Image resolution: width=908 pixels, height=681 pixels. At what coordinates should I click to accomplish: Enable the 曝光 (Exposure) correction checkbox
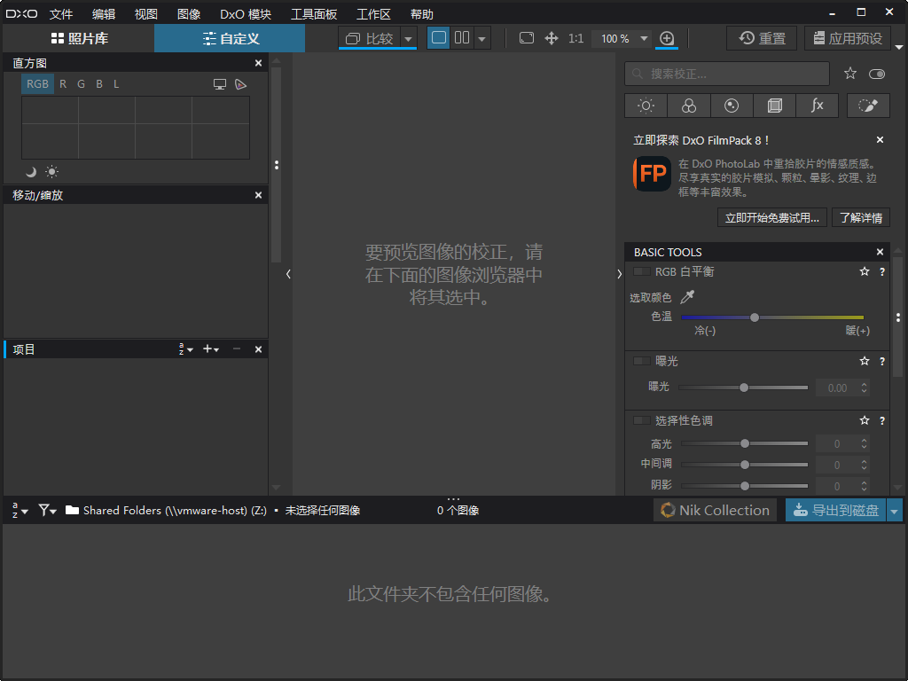(641, 361)
